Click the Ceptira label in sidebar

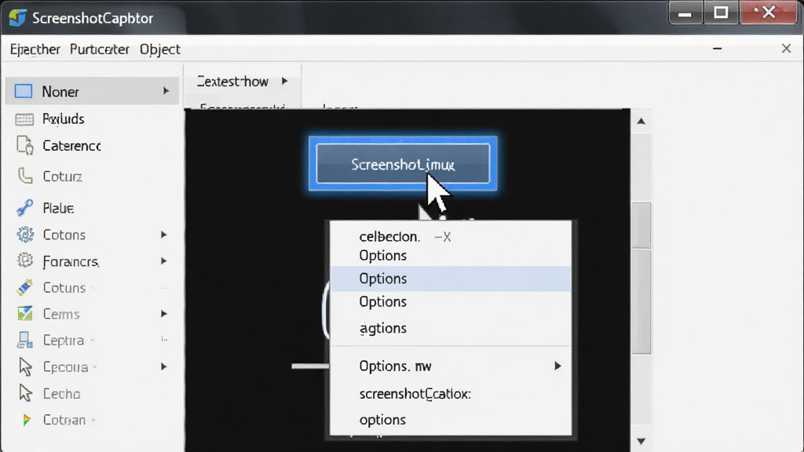click(x=63, y=341)
